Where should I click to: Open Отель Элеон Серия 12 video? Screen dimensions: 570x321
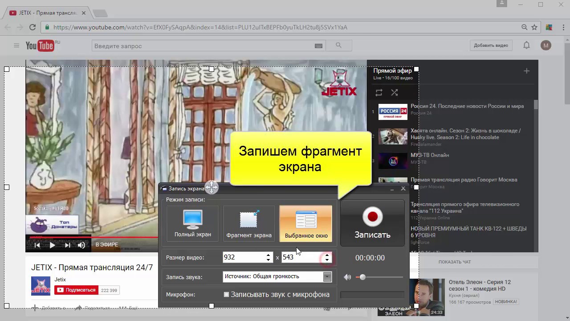480,285
